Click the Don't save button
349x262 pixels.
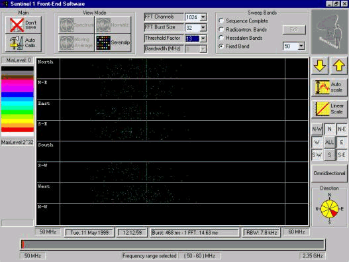[x=23, y=25]
